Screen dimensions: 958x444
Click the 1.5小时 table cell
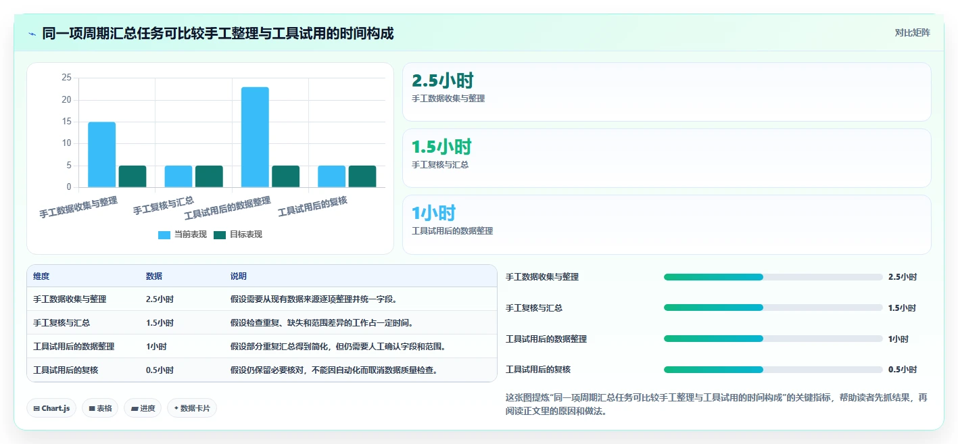pos(160,322)
